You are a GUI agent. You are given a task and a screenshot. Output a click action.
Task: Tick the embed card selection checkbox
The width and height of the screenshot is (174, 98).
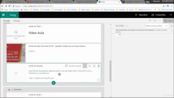(98, 80)
